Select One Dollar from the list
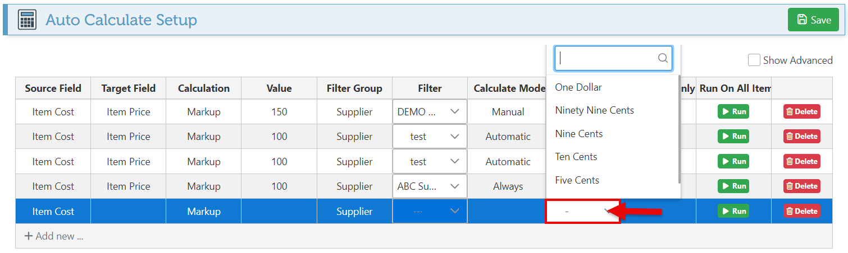This screenshot has height=253, width=848. pyautogui.click(x=578, y=87)
